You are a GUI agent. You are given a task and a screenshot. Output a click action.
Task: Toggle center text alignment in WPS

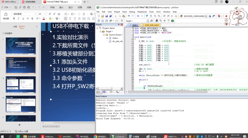[70, 19]
